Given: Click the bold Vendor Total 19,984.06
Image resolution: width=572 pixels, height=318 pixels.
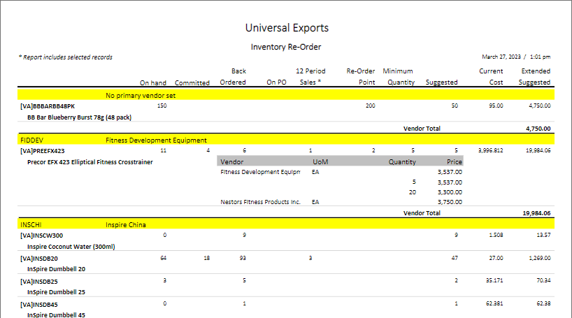Looking at the screenshot, I should (x=536, y=213).
